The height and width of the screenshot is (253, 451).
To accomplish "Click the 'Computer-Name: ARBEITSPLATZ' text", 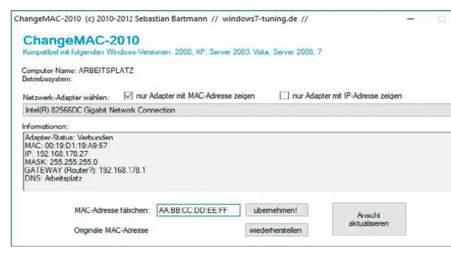I will [x=78, y=70].
